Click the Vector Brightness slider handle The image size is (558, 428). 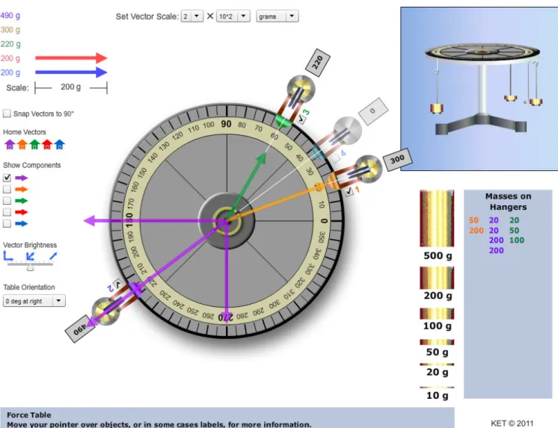point(30,267)
